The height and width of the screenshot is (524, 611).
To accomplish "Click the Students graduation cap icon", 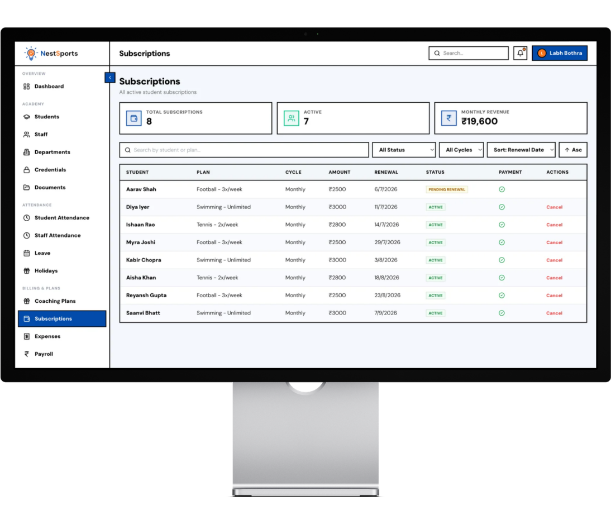I will (x=26, y=117).
